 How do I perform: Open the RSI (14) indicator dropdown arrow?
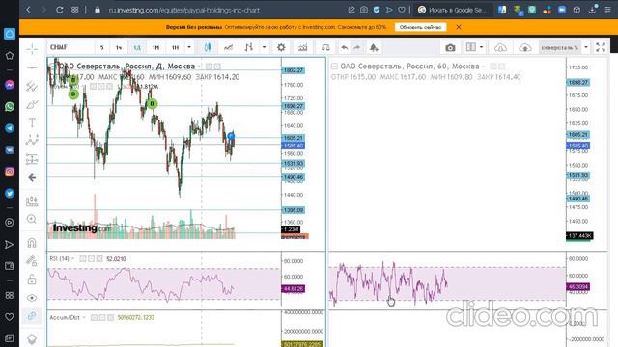tap(73, 259)
